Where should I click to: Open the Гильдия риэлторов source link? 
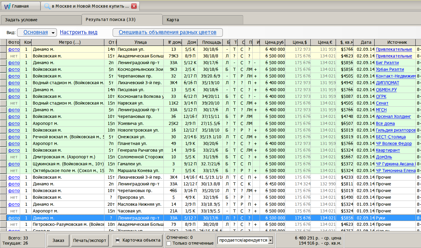(396, 130)
